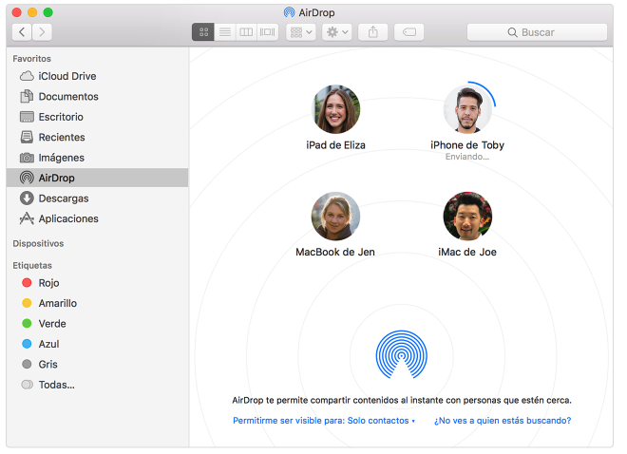The image size is (627, 454).
Task: Select the Amarillo yellow tag
Action: click(98, 303)
